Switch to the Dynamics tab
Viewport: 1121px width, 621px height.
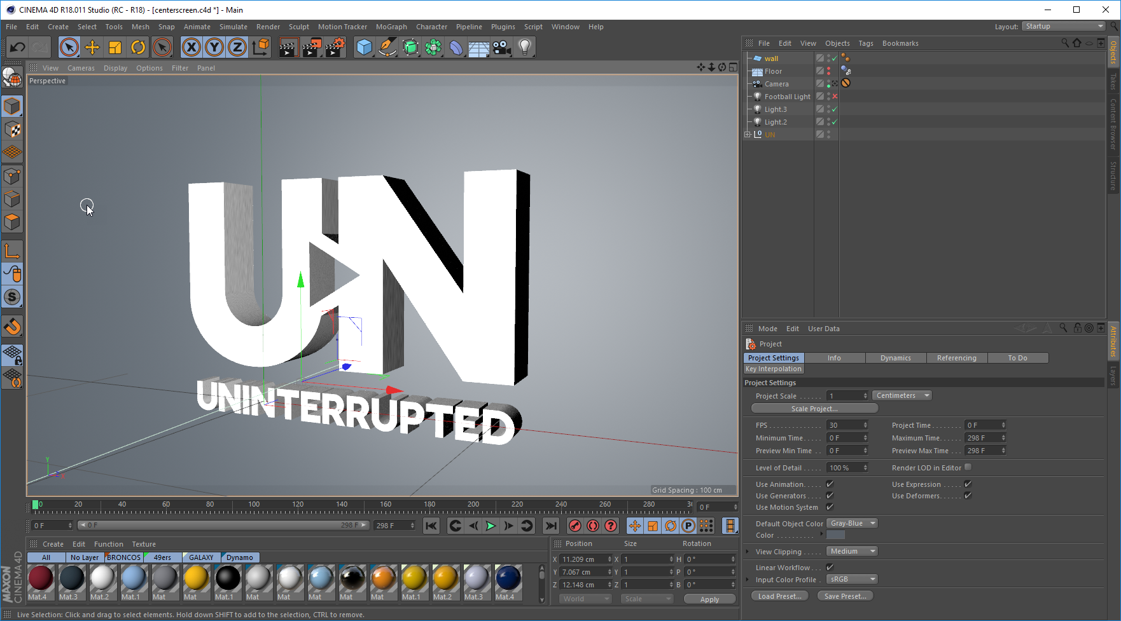click(896, 357)
